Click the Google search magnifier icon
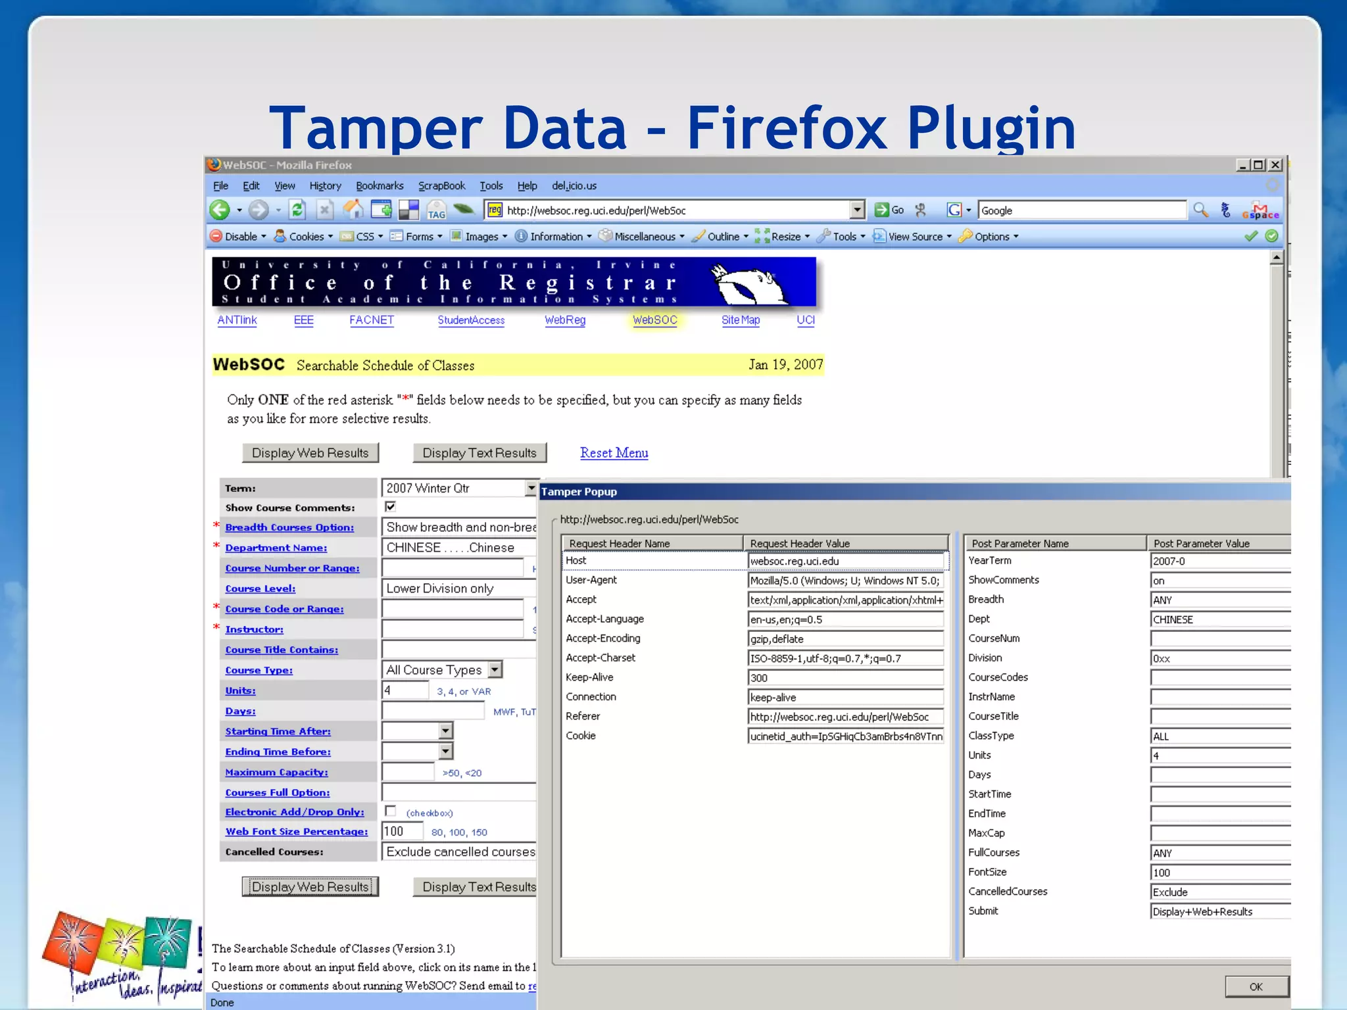This screenshot has height=1010, width=1347. [x=1200, y=210]
